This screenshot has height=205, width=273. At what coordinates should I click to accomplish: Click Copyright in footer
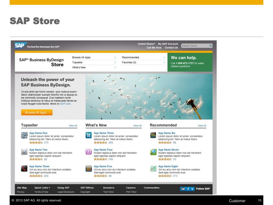click(x=85, y=192)
